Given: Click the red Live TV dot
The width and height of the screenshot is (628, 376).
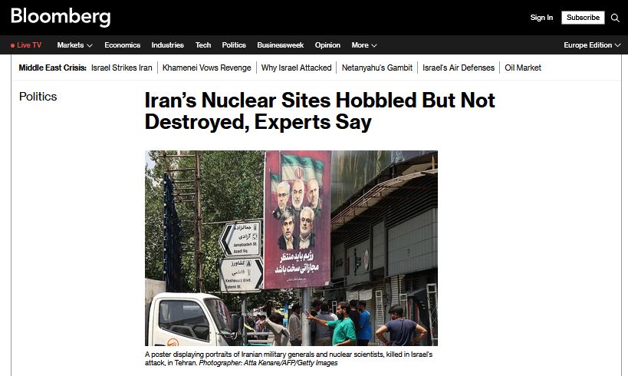Looking at the screenshot, I should (x=12, y=45).
